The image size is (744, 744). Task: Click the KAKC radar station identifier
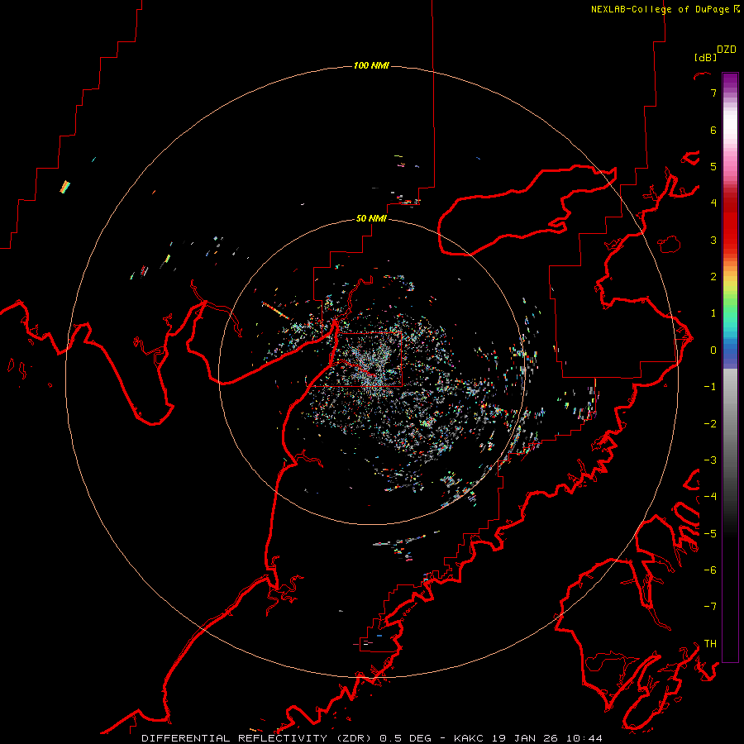pos(469,738)
